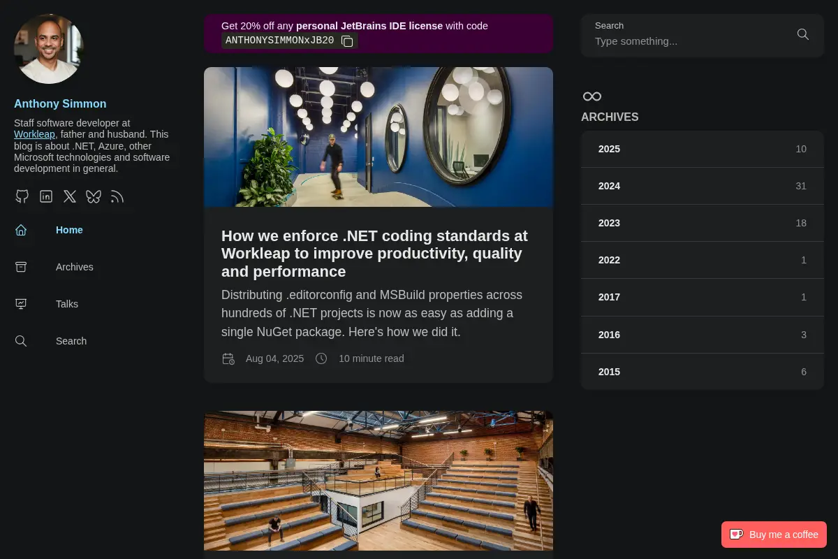This screenshot has height=559, width=838.
Task: Click the Search magnifier icon in sidebar
Action: (x=21, y=341)
